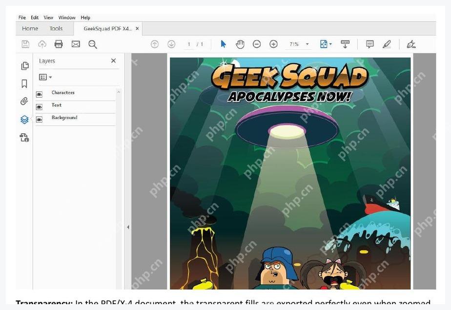Image resolution: width=451 pixels, height=310 pixels.
Task: Open Attachments paperclip panel
Action: 24,101
